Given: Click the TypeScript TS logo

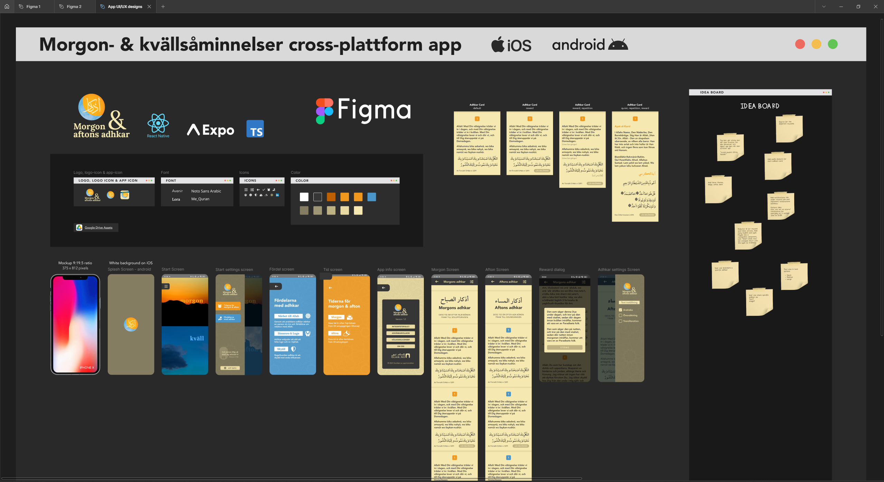Looking at the screenshot, I should (x=255, y=129).
